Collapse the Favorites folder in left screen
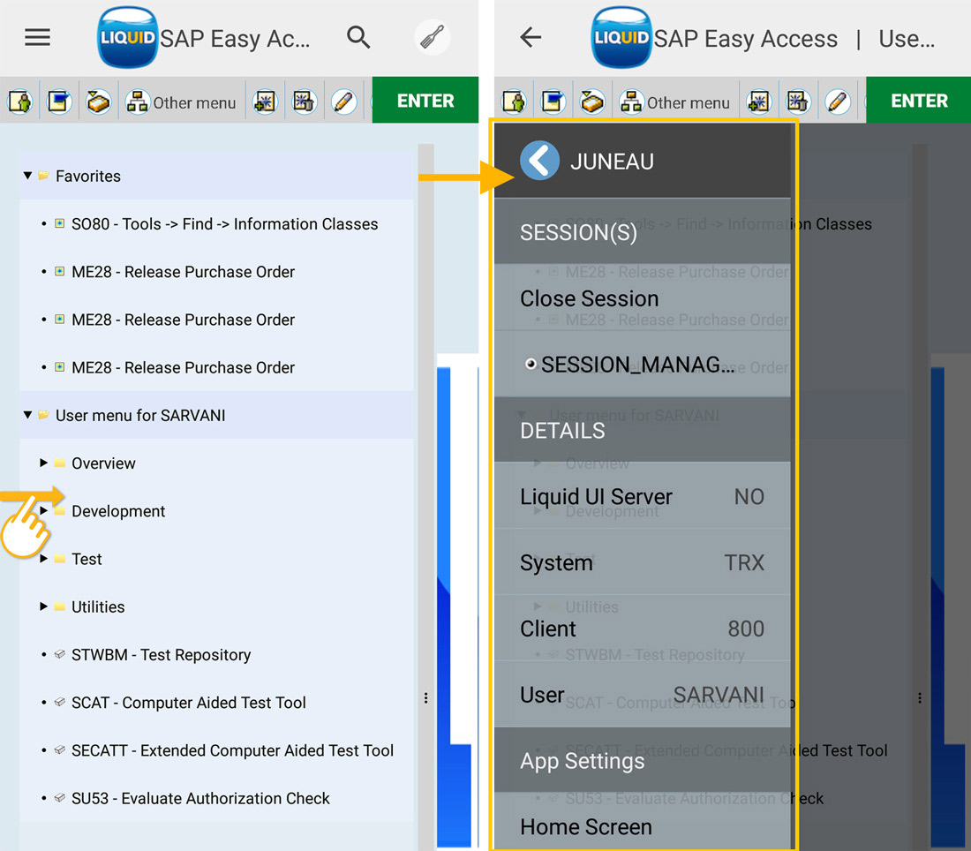971x851 pixels. click(27, 177)
